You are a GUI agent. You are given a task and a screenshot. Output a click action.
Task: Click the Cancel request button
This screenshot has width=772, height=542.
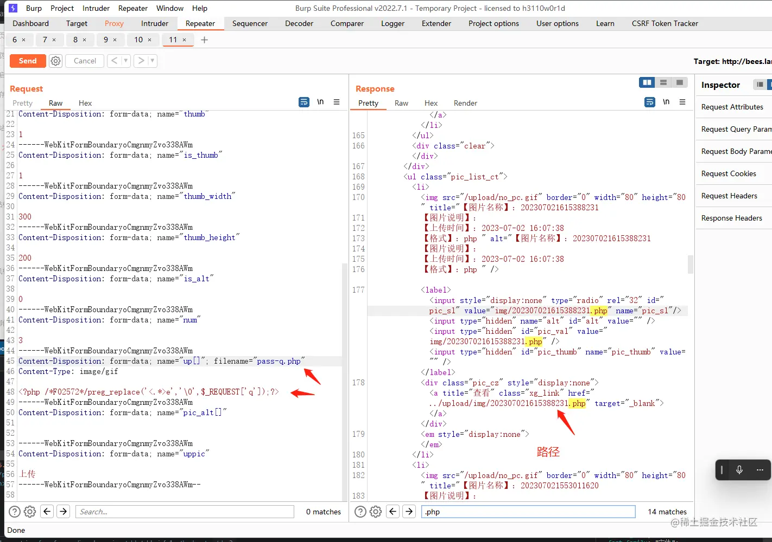85,61
